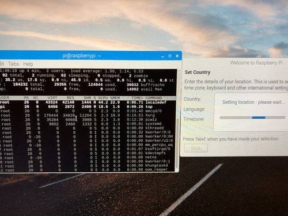Click 'Setting location - please wait...' message
The image size is (288, 216).
coord(253,102)
